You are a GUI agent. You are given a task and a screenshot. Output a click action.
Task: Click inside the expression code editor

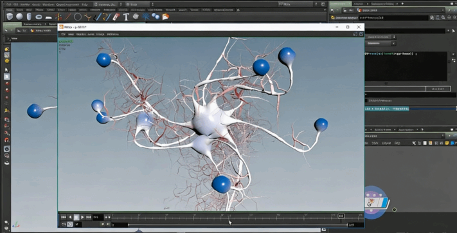click(406, 66)
